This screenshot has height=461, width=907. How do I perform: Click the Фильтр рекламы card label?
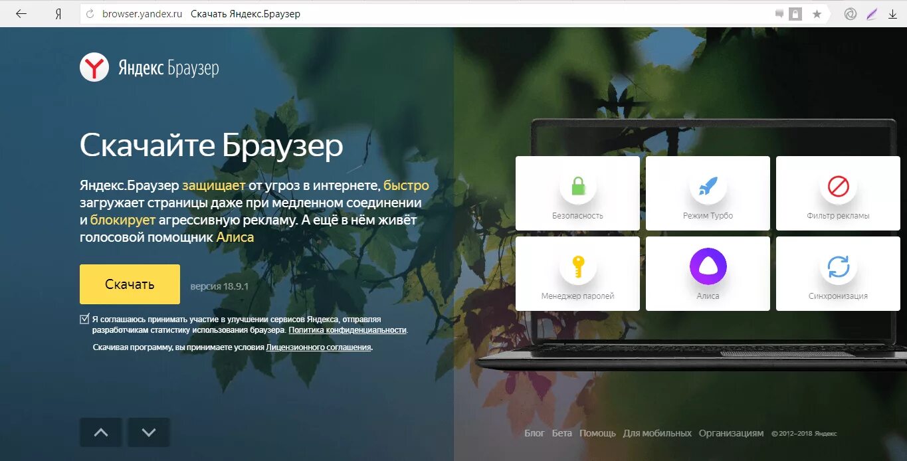[x=838, y=216]
